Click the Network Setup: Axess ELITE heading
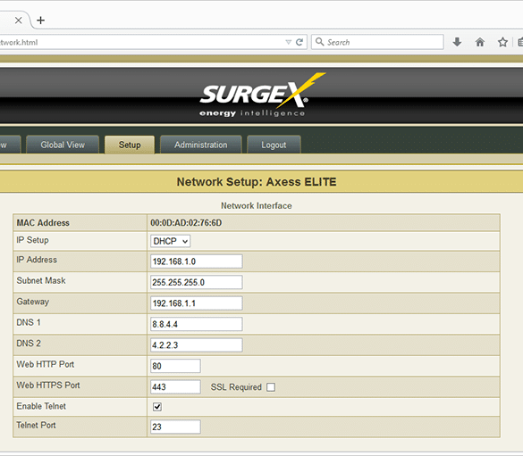 click(x=257, y=182)
